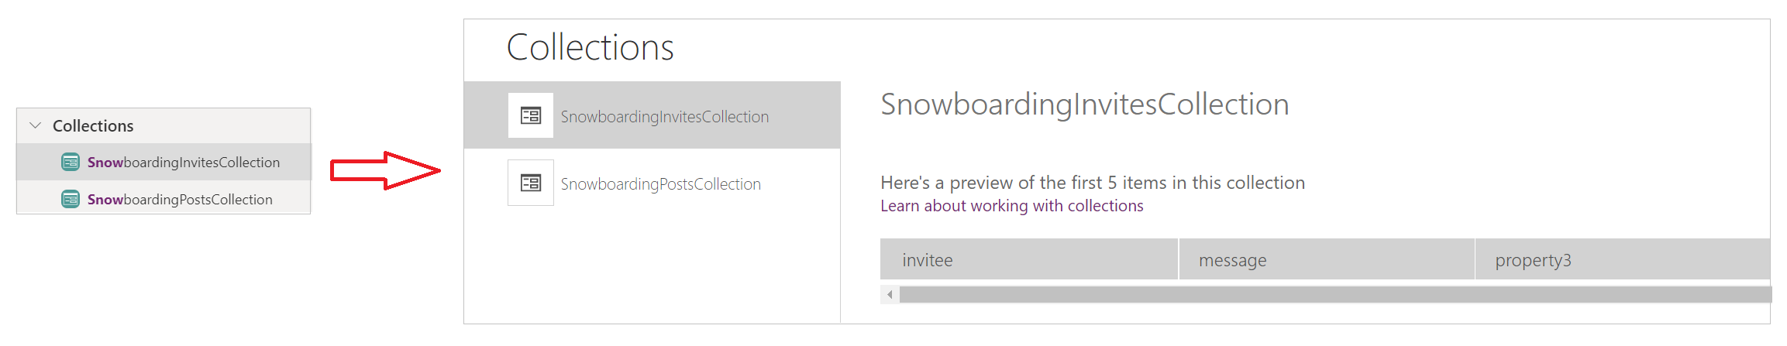This screenshot has height=346, width=1787.
Task: Click the horizontal scrollbar thumb under the table
Action: tap(1333, 295)
